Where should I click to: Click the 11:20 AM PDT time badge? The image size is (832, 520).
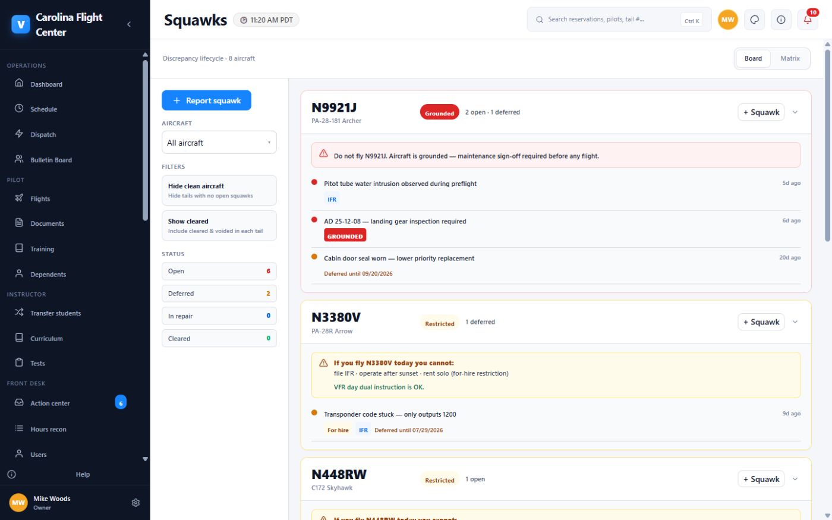click(x=266, y=20)
